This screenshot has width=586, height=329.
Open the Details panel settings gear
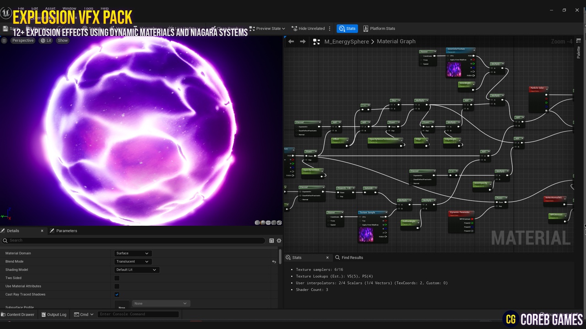click(x=279, y=240)
